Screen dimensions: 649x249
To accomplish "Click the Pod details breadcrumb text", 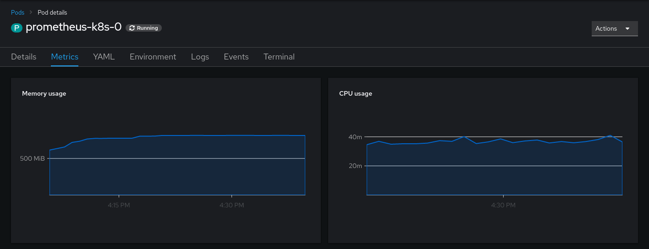I will coord(52,12).
